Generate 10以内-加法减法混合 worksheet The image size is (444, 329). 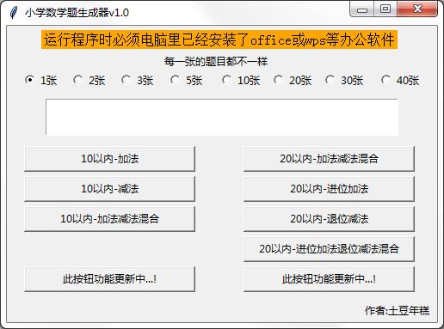[x=109, y=219]
